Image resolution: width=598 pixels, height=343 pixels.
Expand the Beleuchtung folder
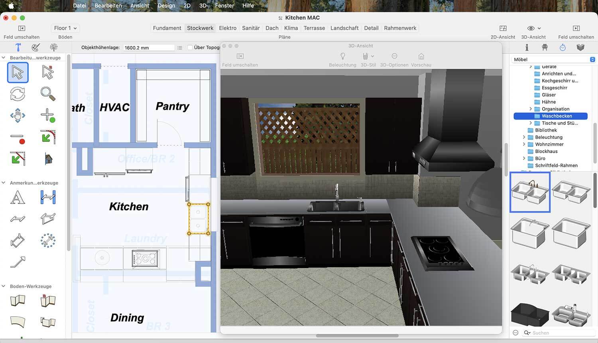524,137
